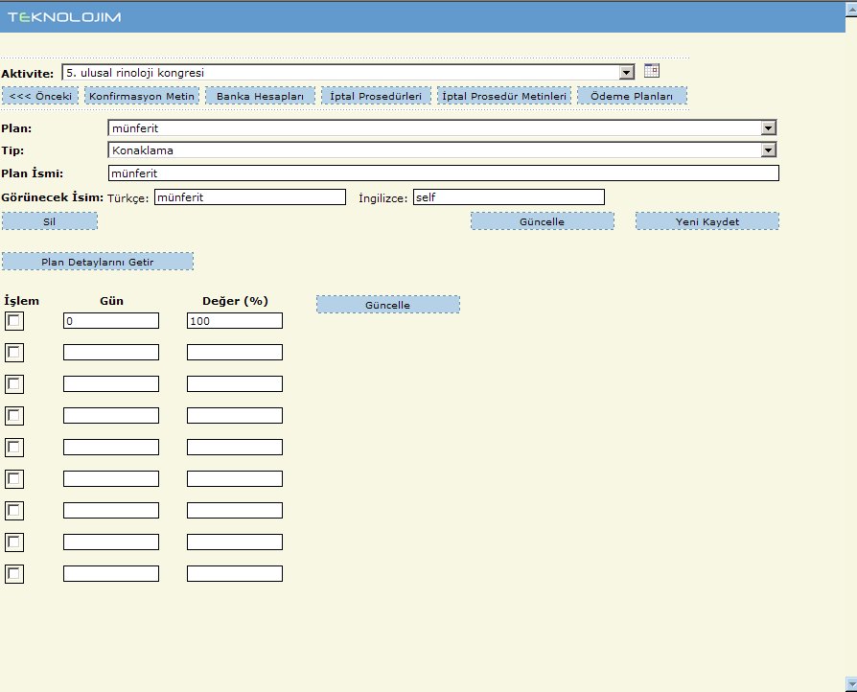Expand the Tip dropdown arrow

point(769,150)
